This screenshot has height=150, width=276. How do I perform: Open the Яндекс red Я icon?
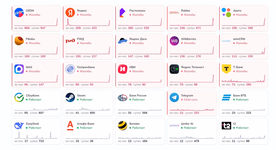coord(70,12)
